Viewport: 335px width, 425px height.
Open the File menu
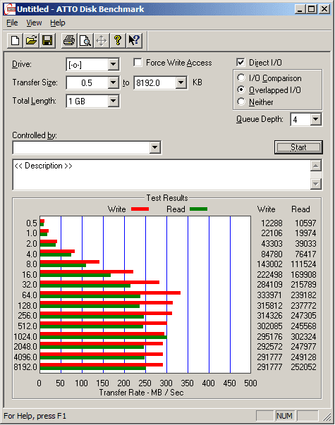pos(12,23)
